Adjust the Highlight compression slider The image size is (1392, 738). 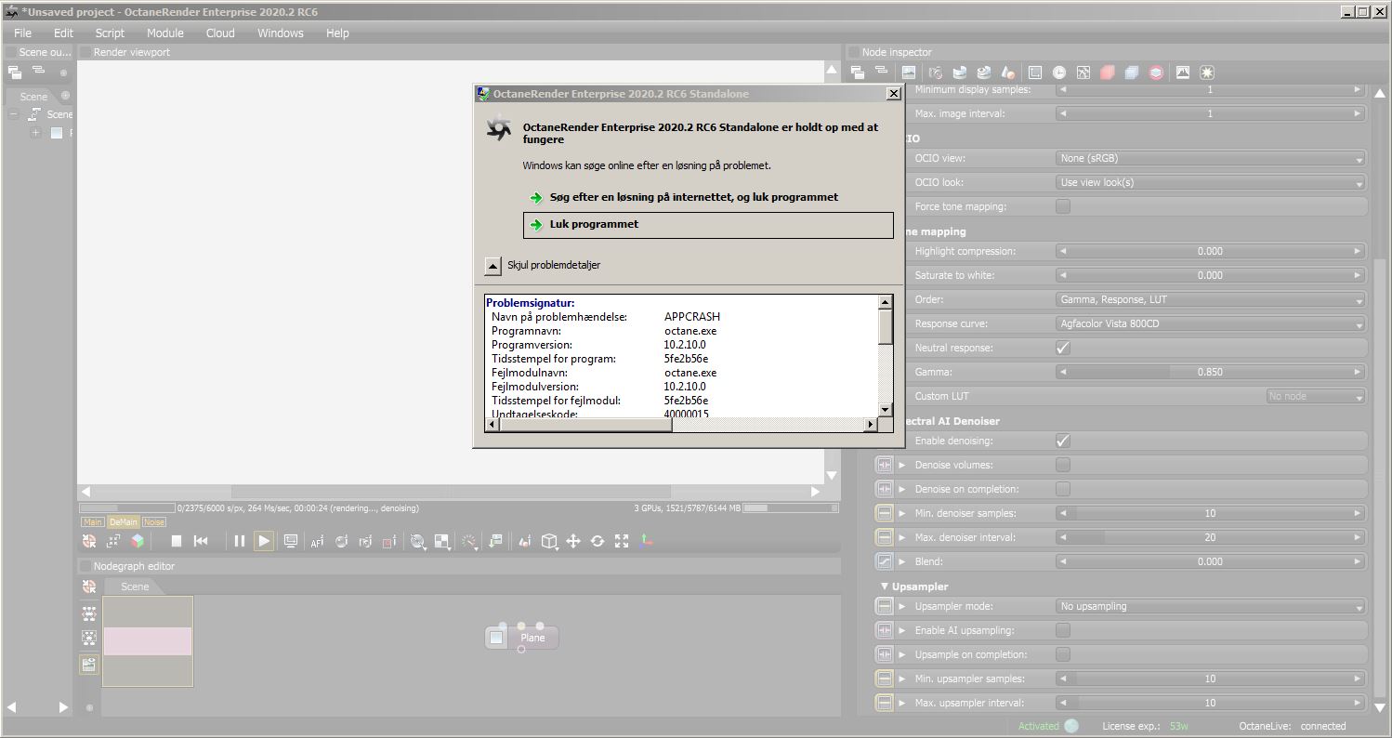point(1211,251)
